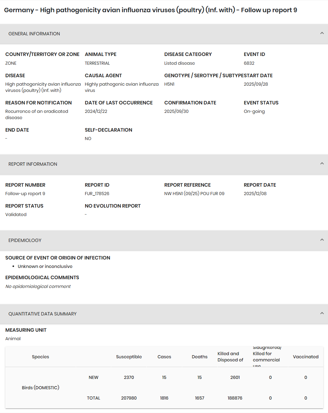Screen dimensions: 328x413
Task: Click the report ID FUR_178526
Action: [x=97, y=194]
